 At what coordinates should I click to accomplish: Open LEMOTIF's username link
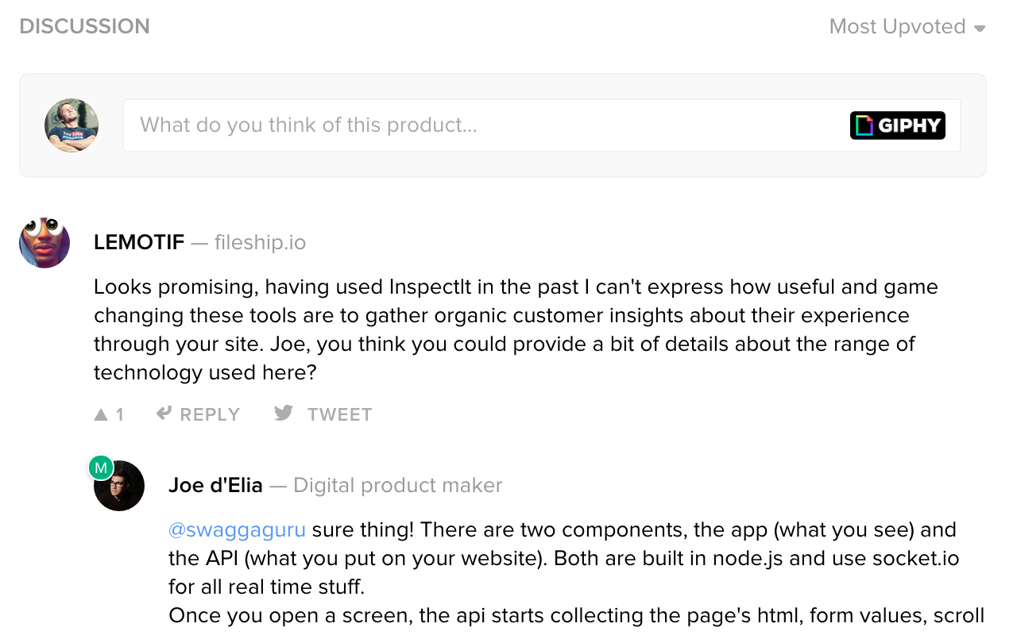coord(138,242)
